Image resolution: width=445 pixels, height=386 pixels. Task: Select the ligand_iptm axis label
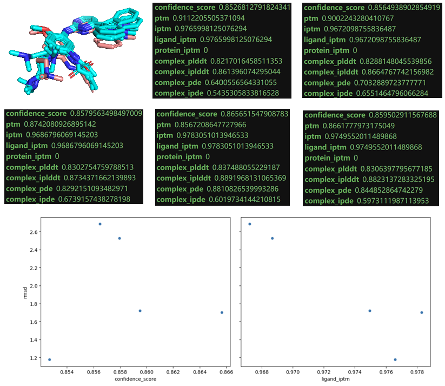(335, 380)
